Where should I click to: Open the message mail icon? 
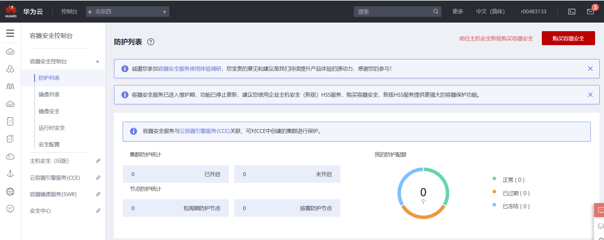[x=590, y=12]
